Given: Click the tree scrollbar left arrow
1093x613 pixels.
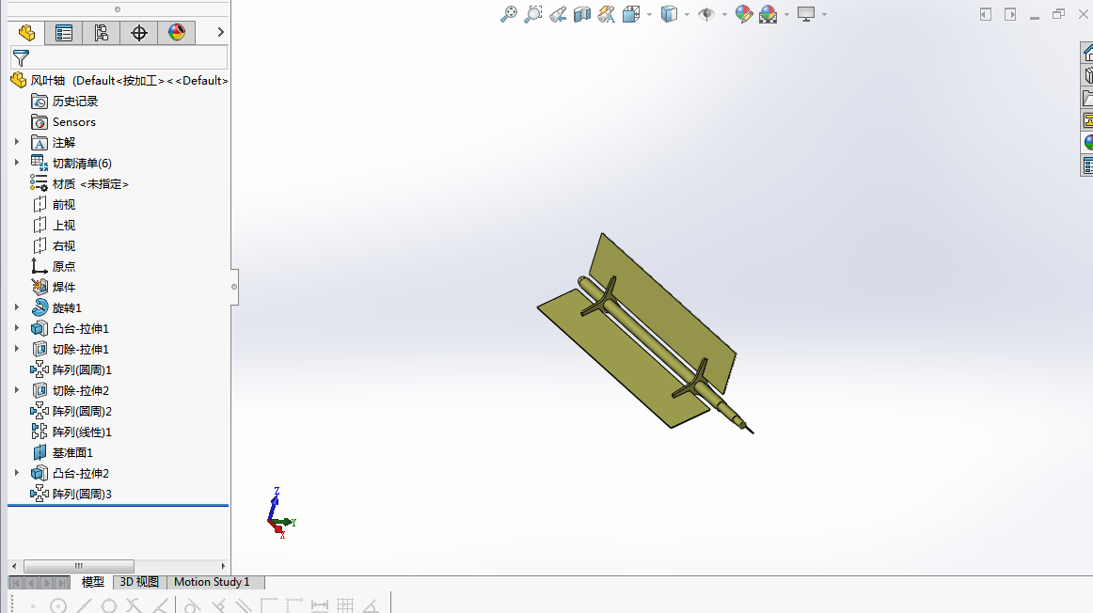Looking at the screenshot, I should click(14, 566).
